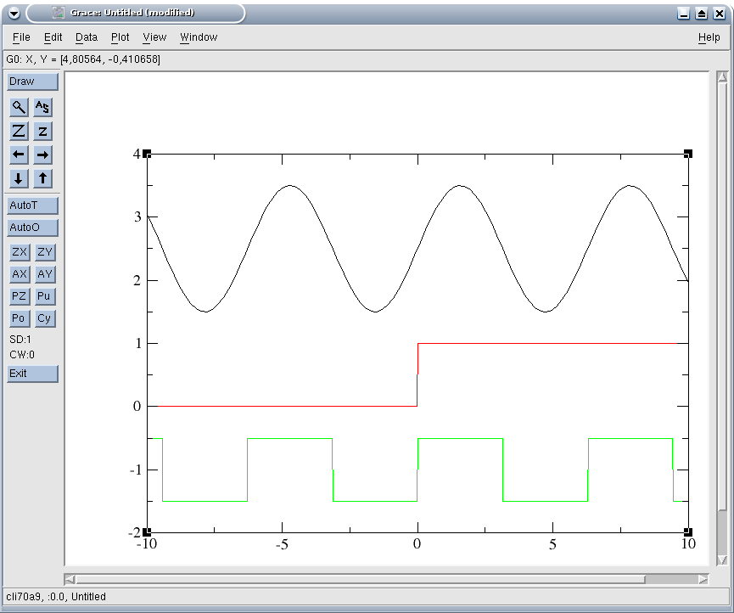The height and width of the screenshot is (613, 734).
Task: Click the autoscale 'AS' icon
Action: coord(43,107)
